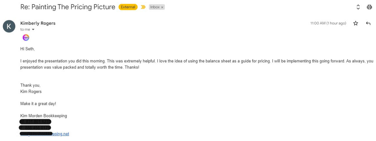Click the second redacted phone number
This screenshot has width=376, height=141.
click(35, 128)
